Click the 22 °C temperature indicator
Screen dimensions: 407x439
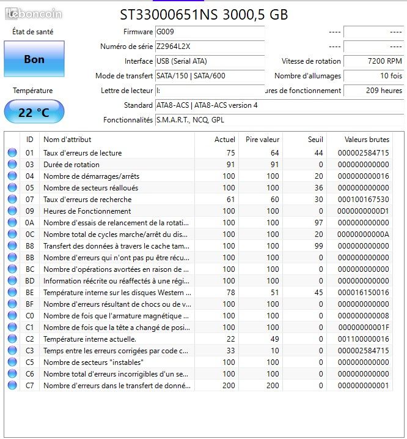click(34, 111)
